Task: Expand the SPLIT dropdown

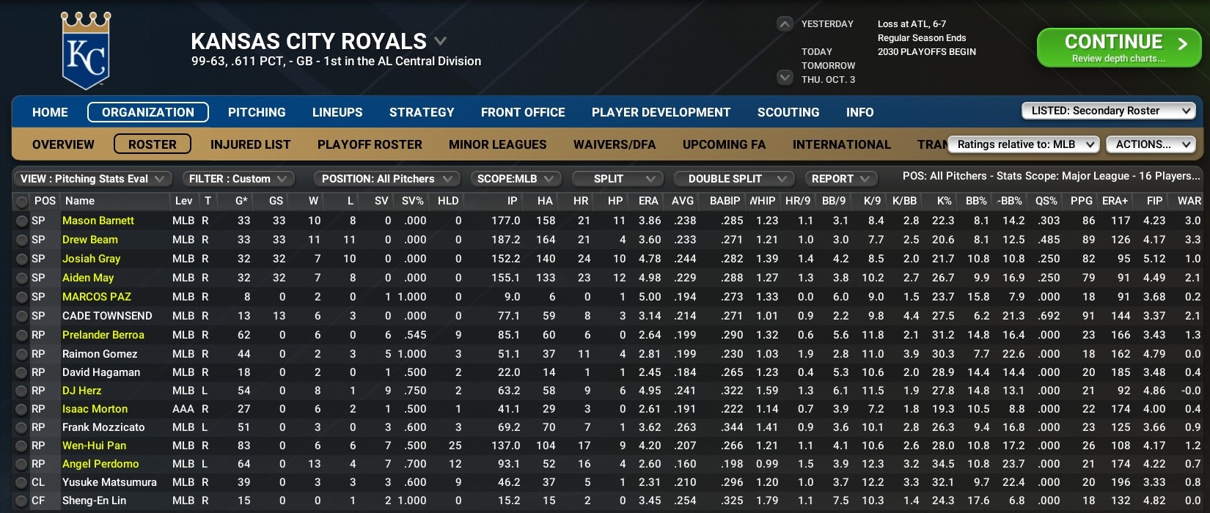Action: pyautogui.click(x=617, y=179)
